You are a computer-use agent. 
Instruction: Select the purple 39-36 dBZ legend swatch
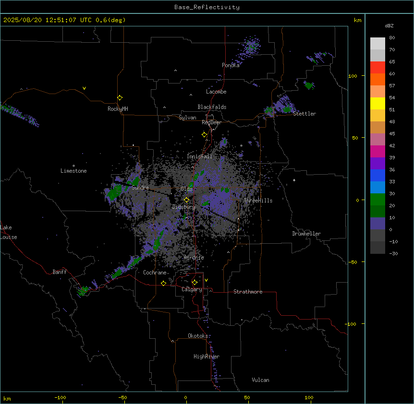pyautogui.click(x=377, y=164)
